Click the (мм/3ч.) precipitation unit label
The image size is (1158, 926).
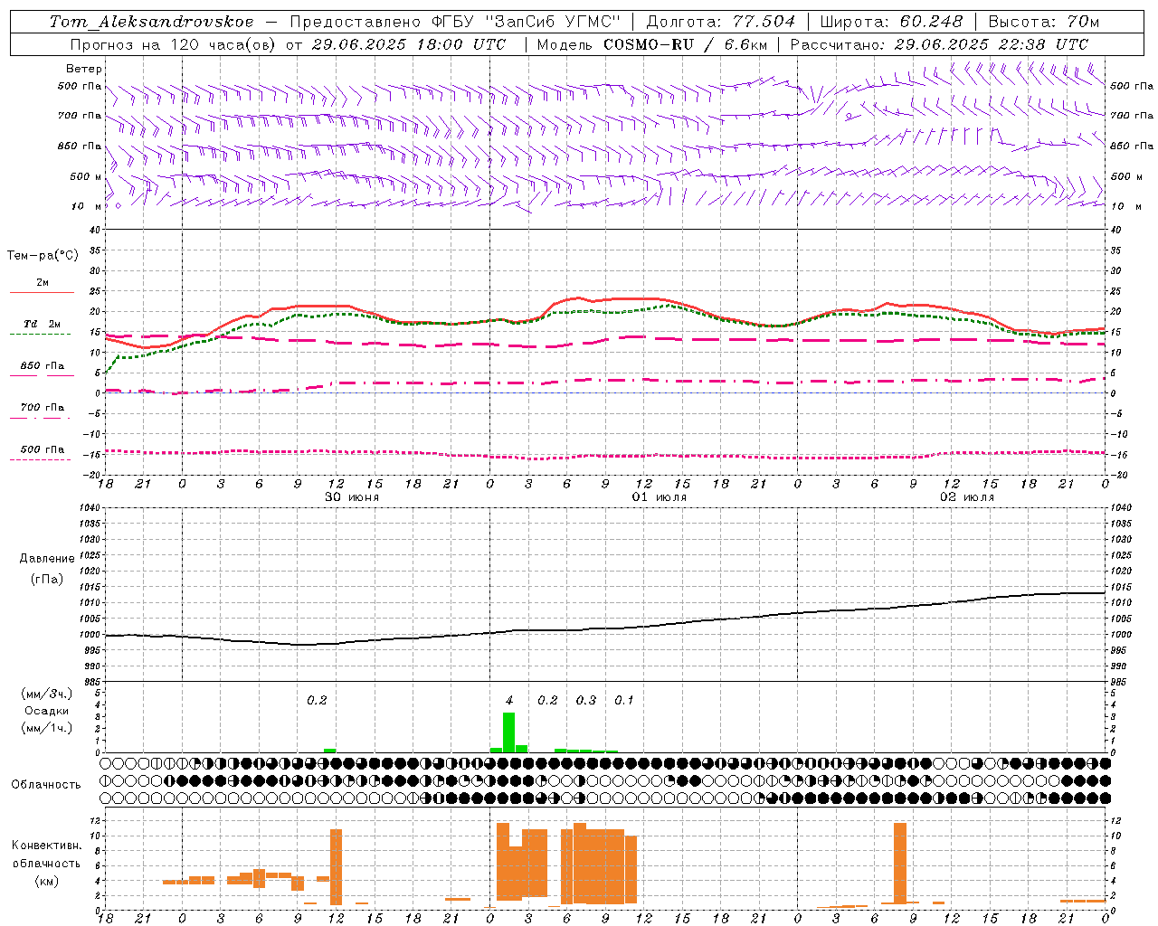click(x=47, y=694)
